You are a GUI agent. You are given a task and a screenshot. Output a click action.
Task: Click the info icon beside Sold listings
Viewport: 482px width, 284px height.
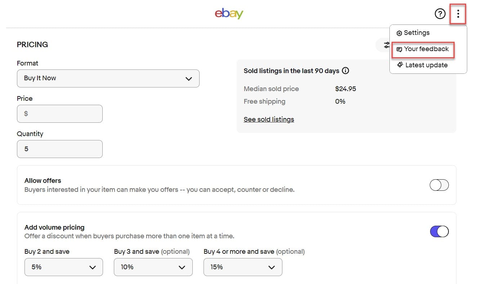(x=345, y=71)
